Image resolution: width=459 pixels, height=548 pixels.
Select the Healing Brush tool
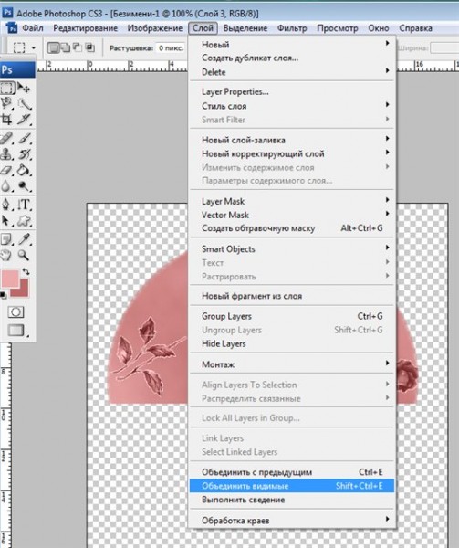point(7,138)
